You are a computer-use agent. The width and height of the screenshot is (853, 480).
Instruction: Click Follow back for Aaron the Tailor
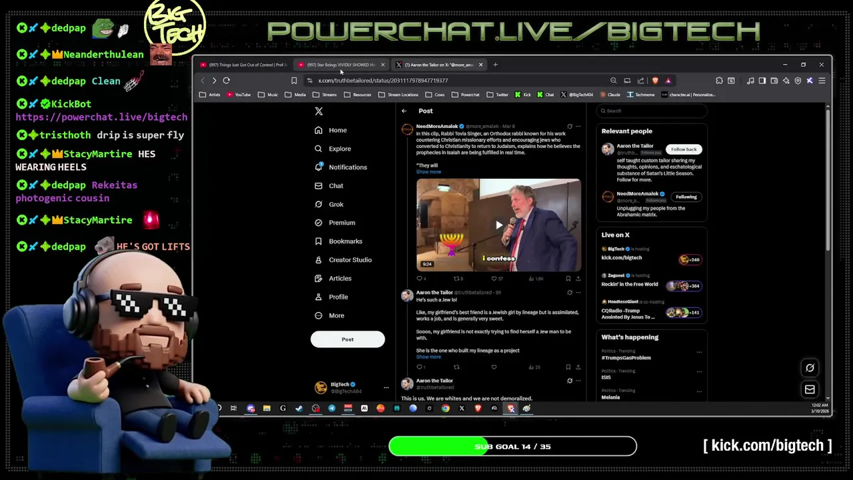click(x=684, y=149)
